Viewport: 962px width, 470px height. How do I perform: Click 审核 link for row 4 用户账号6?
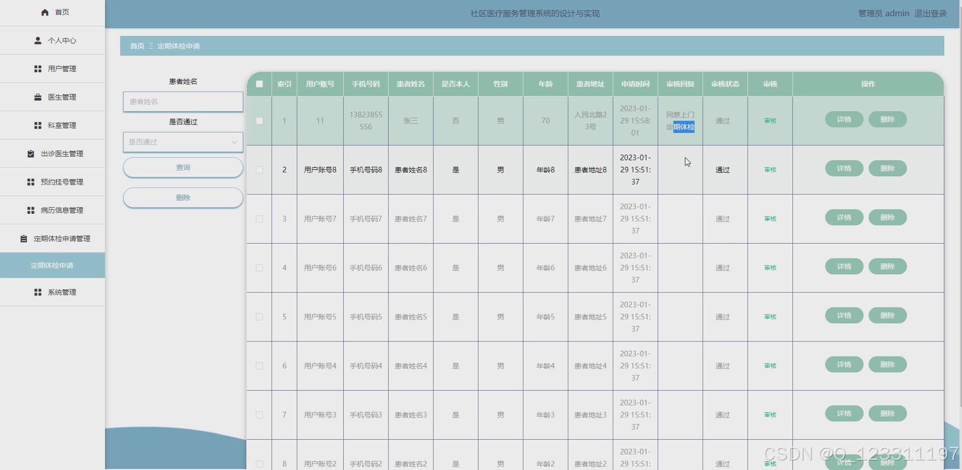pos(770,268)
